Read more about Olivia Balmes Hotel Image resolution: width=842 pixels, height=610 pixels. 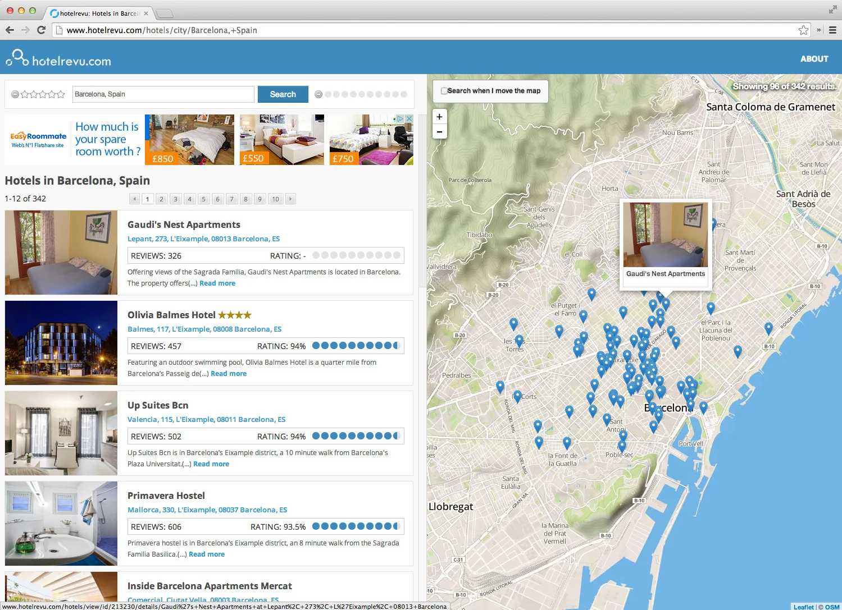click(229, 374)
